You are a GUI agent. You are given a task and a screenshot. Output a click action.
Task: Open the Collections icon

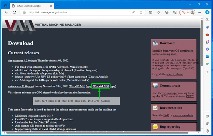click(x=167, y=12)
